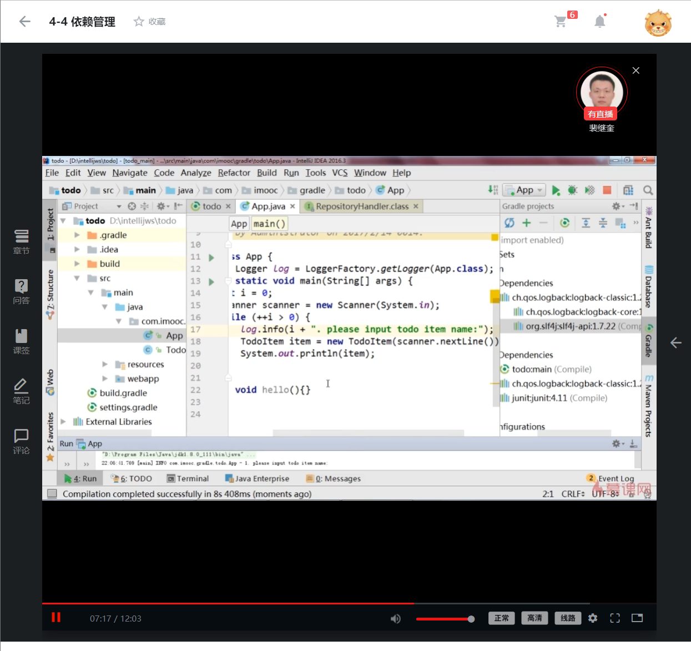
Task: Open the 章节 chapters sidebar
Action: 21,241
